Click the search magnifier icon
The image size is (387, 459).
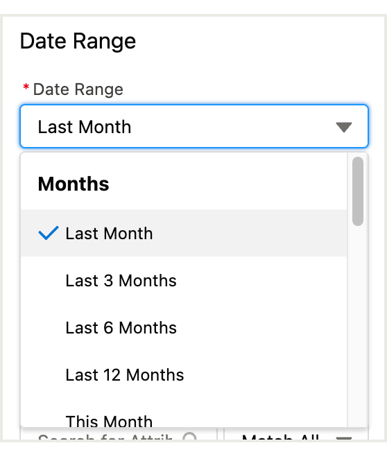click(x=190, y=436)
